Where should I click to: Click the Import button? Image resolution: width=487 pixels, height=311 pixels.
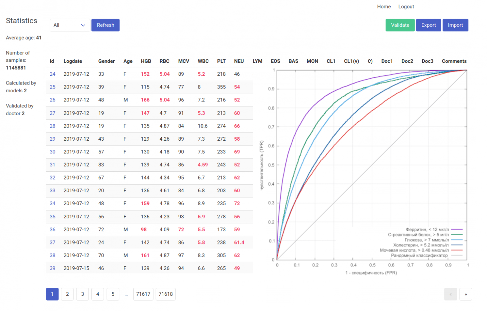455,25
